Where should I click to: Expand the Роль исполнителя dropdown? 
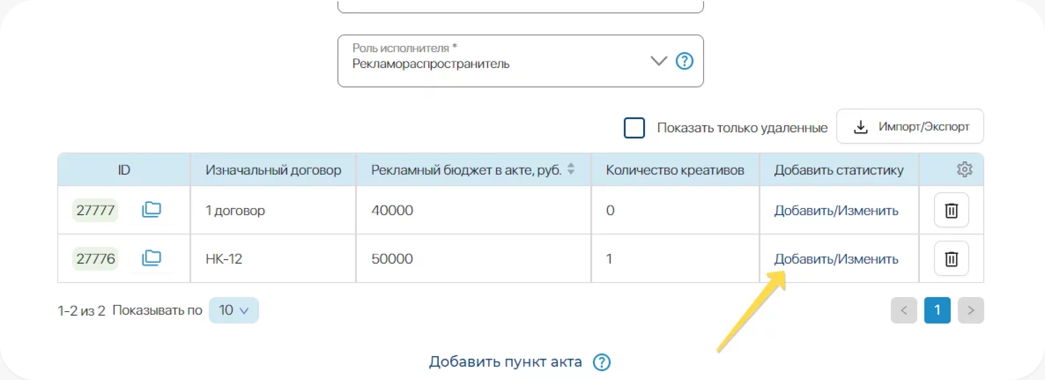pyautogui.click(x=659, y=61)
